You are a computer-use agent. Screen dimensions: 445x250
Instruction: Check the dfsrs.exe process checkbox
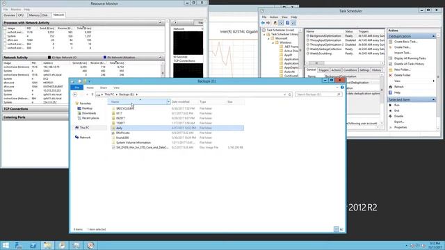[x=5, y=40]
